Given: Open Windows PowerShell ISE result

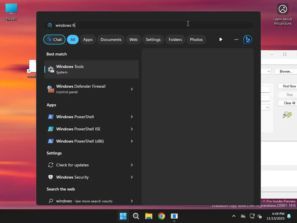Looking at the screenshot, I should [x=91, y=129].
